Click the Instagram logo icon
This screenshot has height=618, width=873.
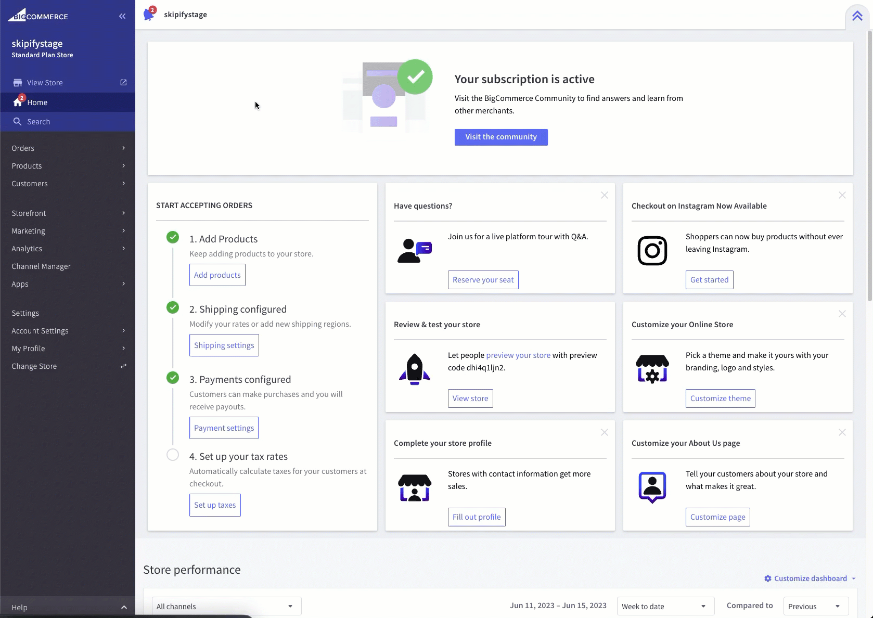click(652, 251)
